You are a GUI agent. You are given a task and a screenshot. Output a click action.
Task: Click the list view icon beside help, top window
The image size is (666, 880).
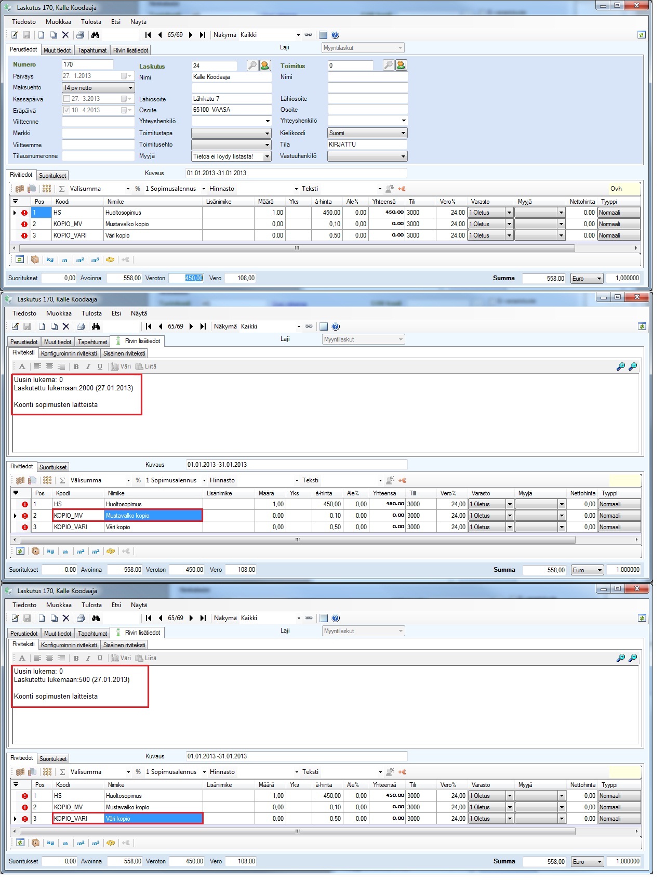coord(323,35)
